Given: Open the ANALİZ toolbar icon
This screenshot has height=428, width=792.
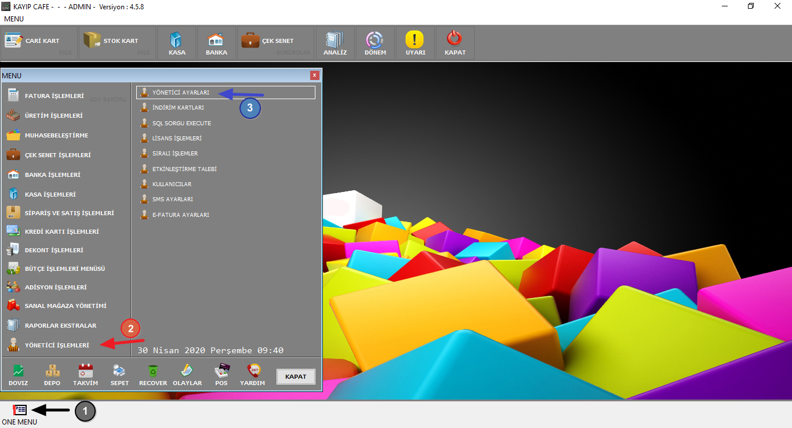Looking at the screenshot, I should tap(335, 42).
